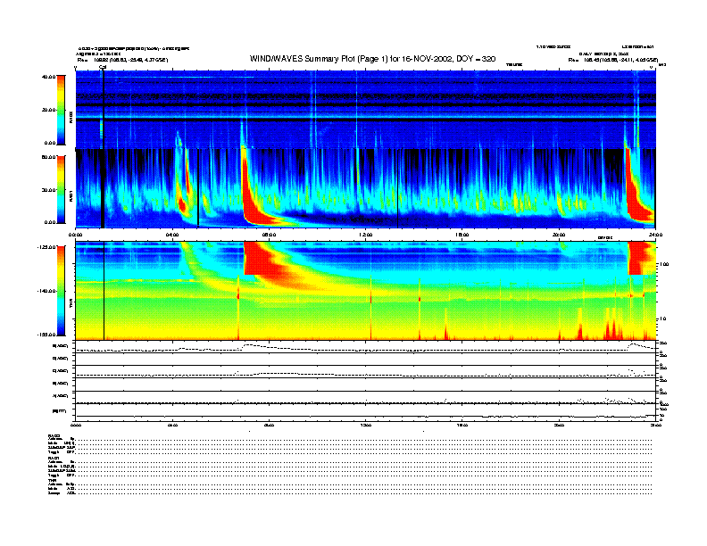This screenshot has width=707, height=546.
Task: Click the RAD1 header in bottom status block
Action: coord(54,459)
